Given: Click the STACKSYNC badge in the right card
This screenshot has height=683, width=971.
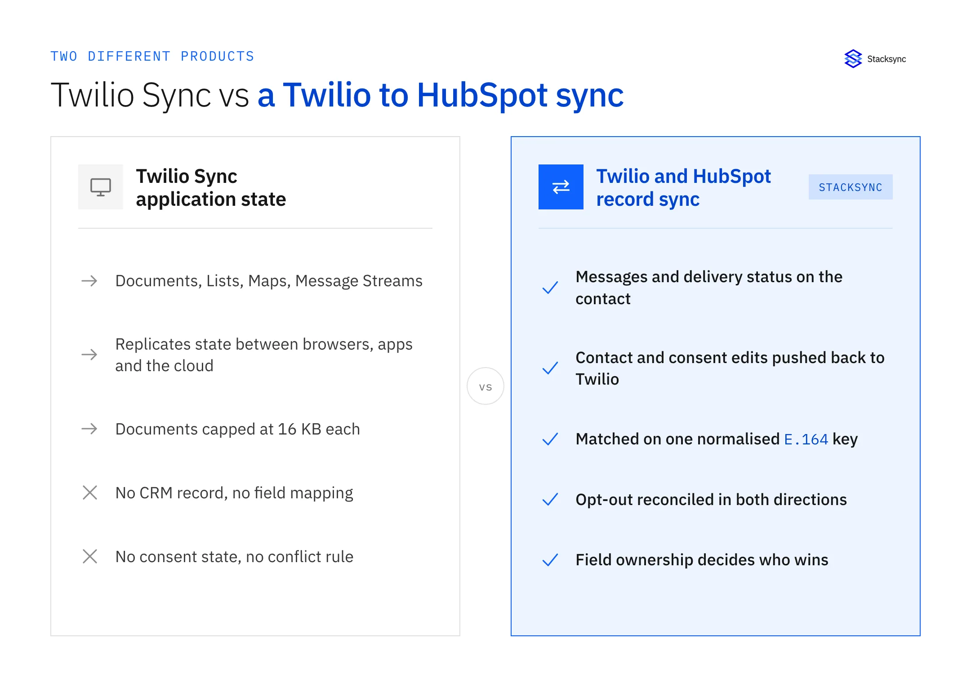Looking at the screenshot, I should point(851,187).
